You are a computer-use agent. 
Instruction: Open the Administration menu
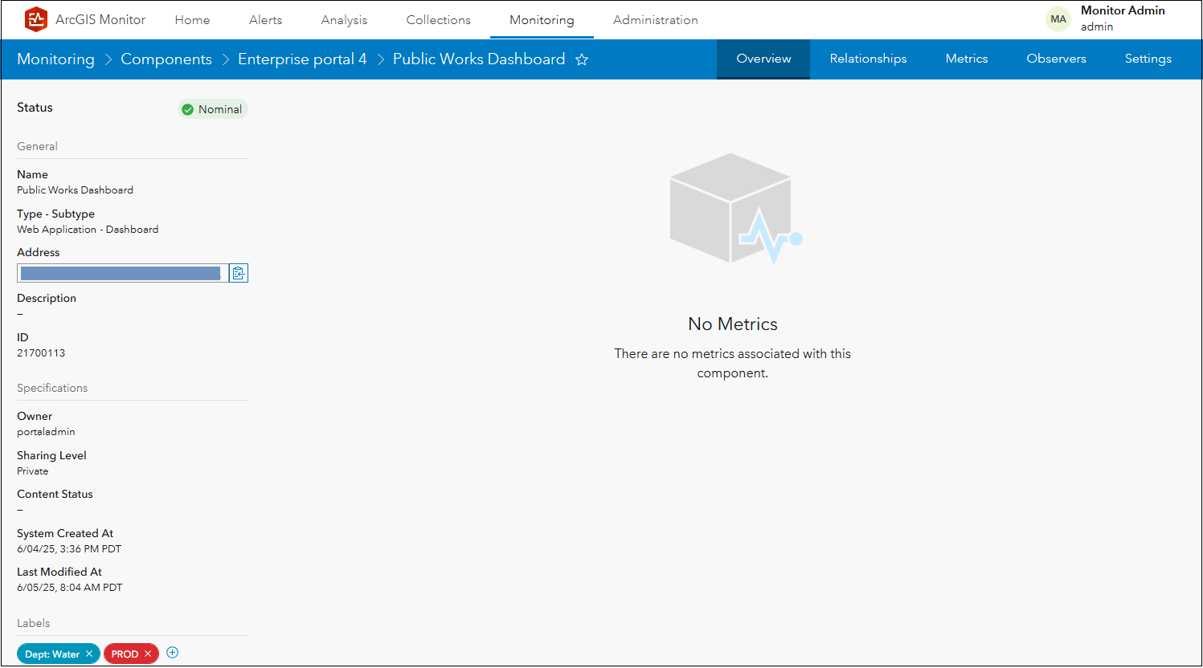tap(655, 20)
